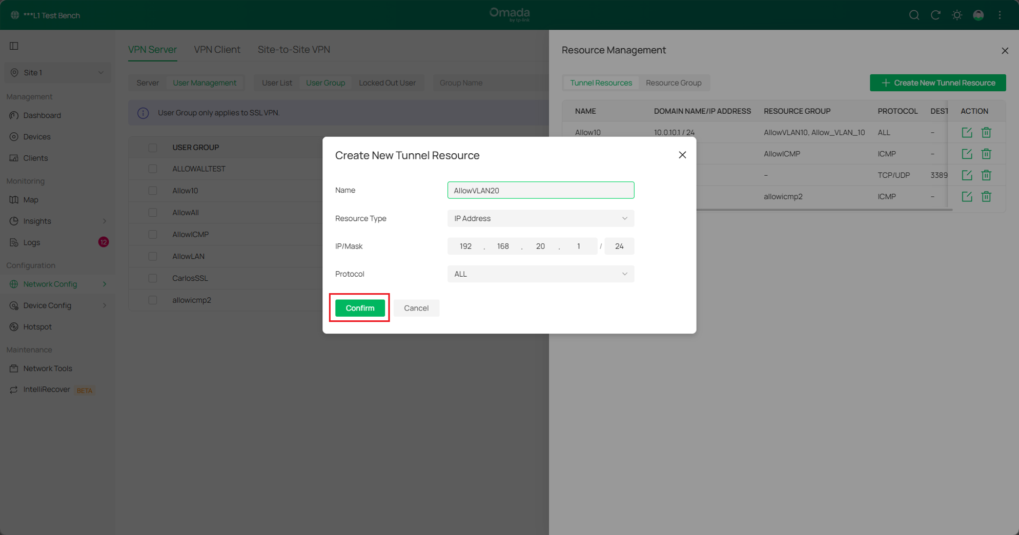Click the info icon in SSL VPN notice

coord(143,113)
